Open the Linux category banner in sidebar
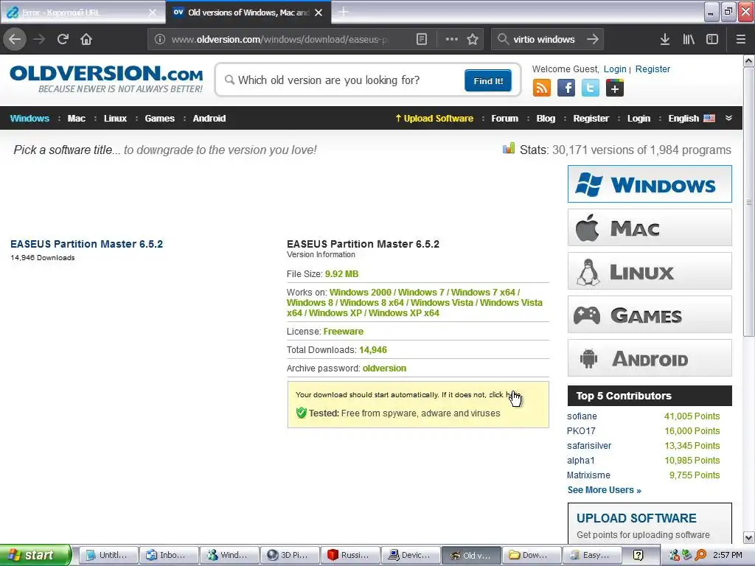This screenshot has height=566, width=755. [x=650, y=271]
